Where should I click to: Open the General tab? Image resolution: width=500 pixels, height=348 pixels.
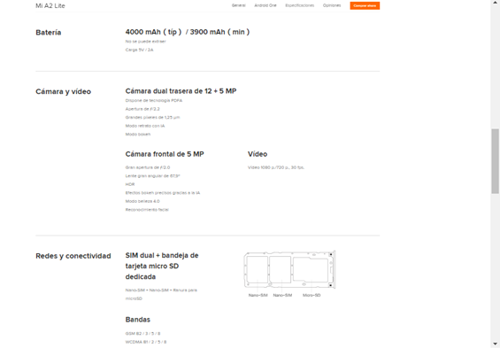239,5
